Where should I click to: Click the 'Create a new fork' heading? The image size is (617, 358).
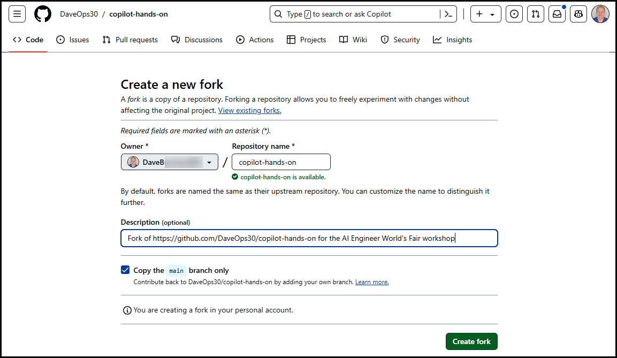tap(172, 84)
